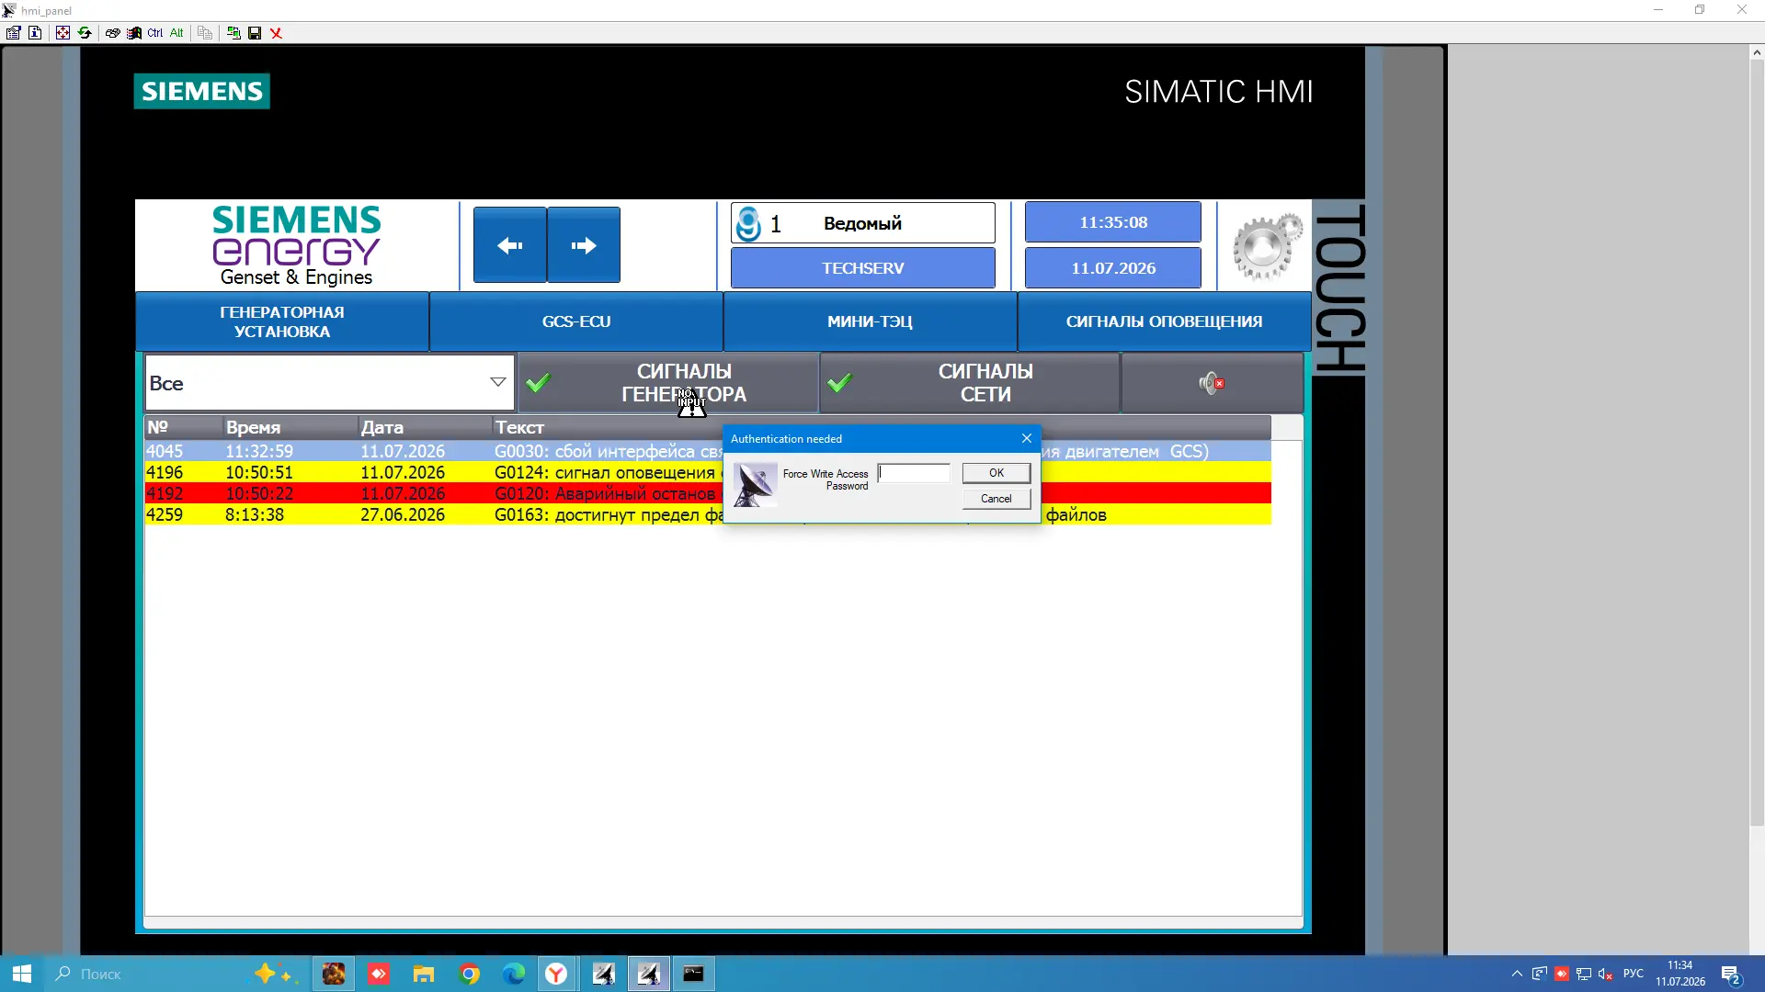The height and width of the screenshot is (992, 1765).
Task: Toggle full screen mode toolbar icon
Action: 63,33
